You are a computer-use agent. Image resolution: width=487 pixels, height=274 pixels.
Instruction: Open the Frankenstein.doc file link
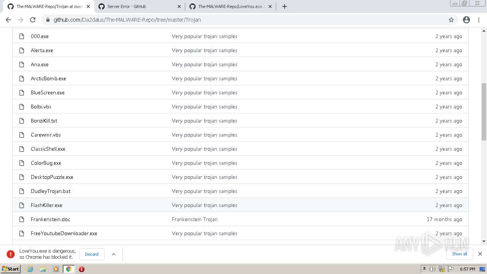(50, 219)
